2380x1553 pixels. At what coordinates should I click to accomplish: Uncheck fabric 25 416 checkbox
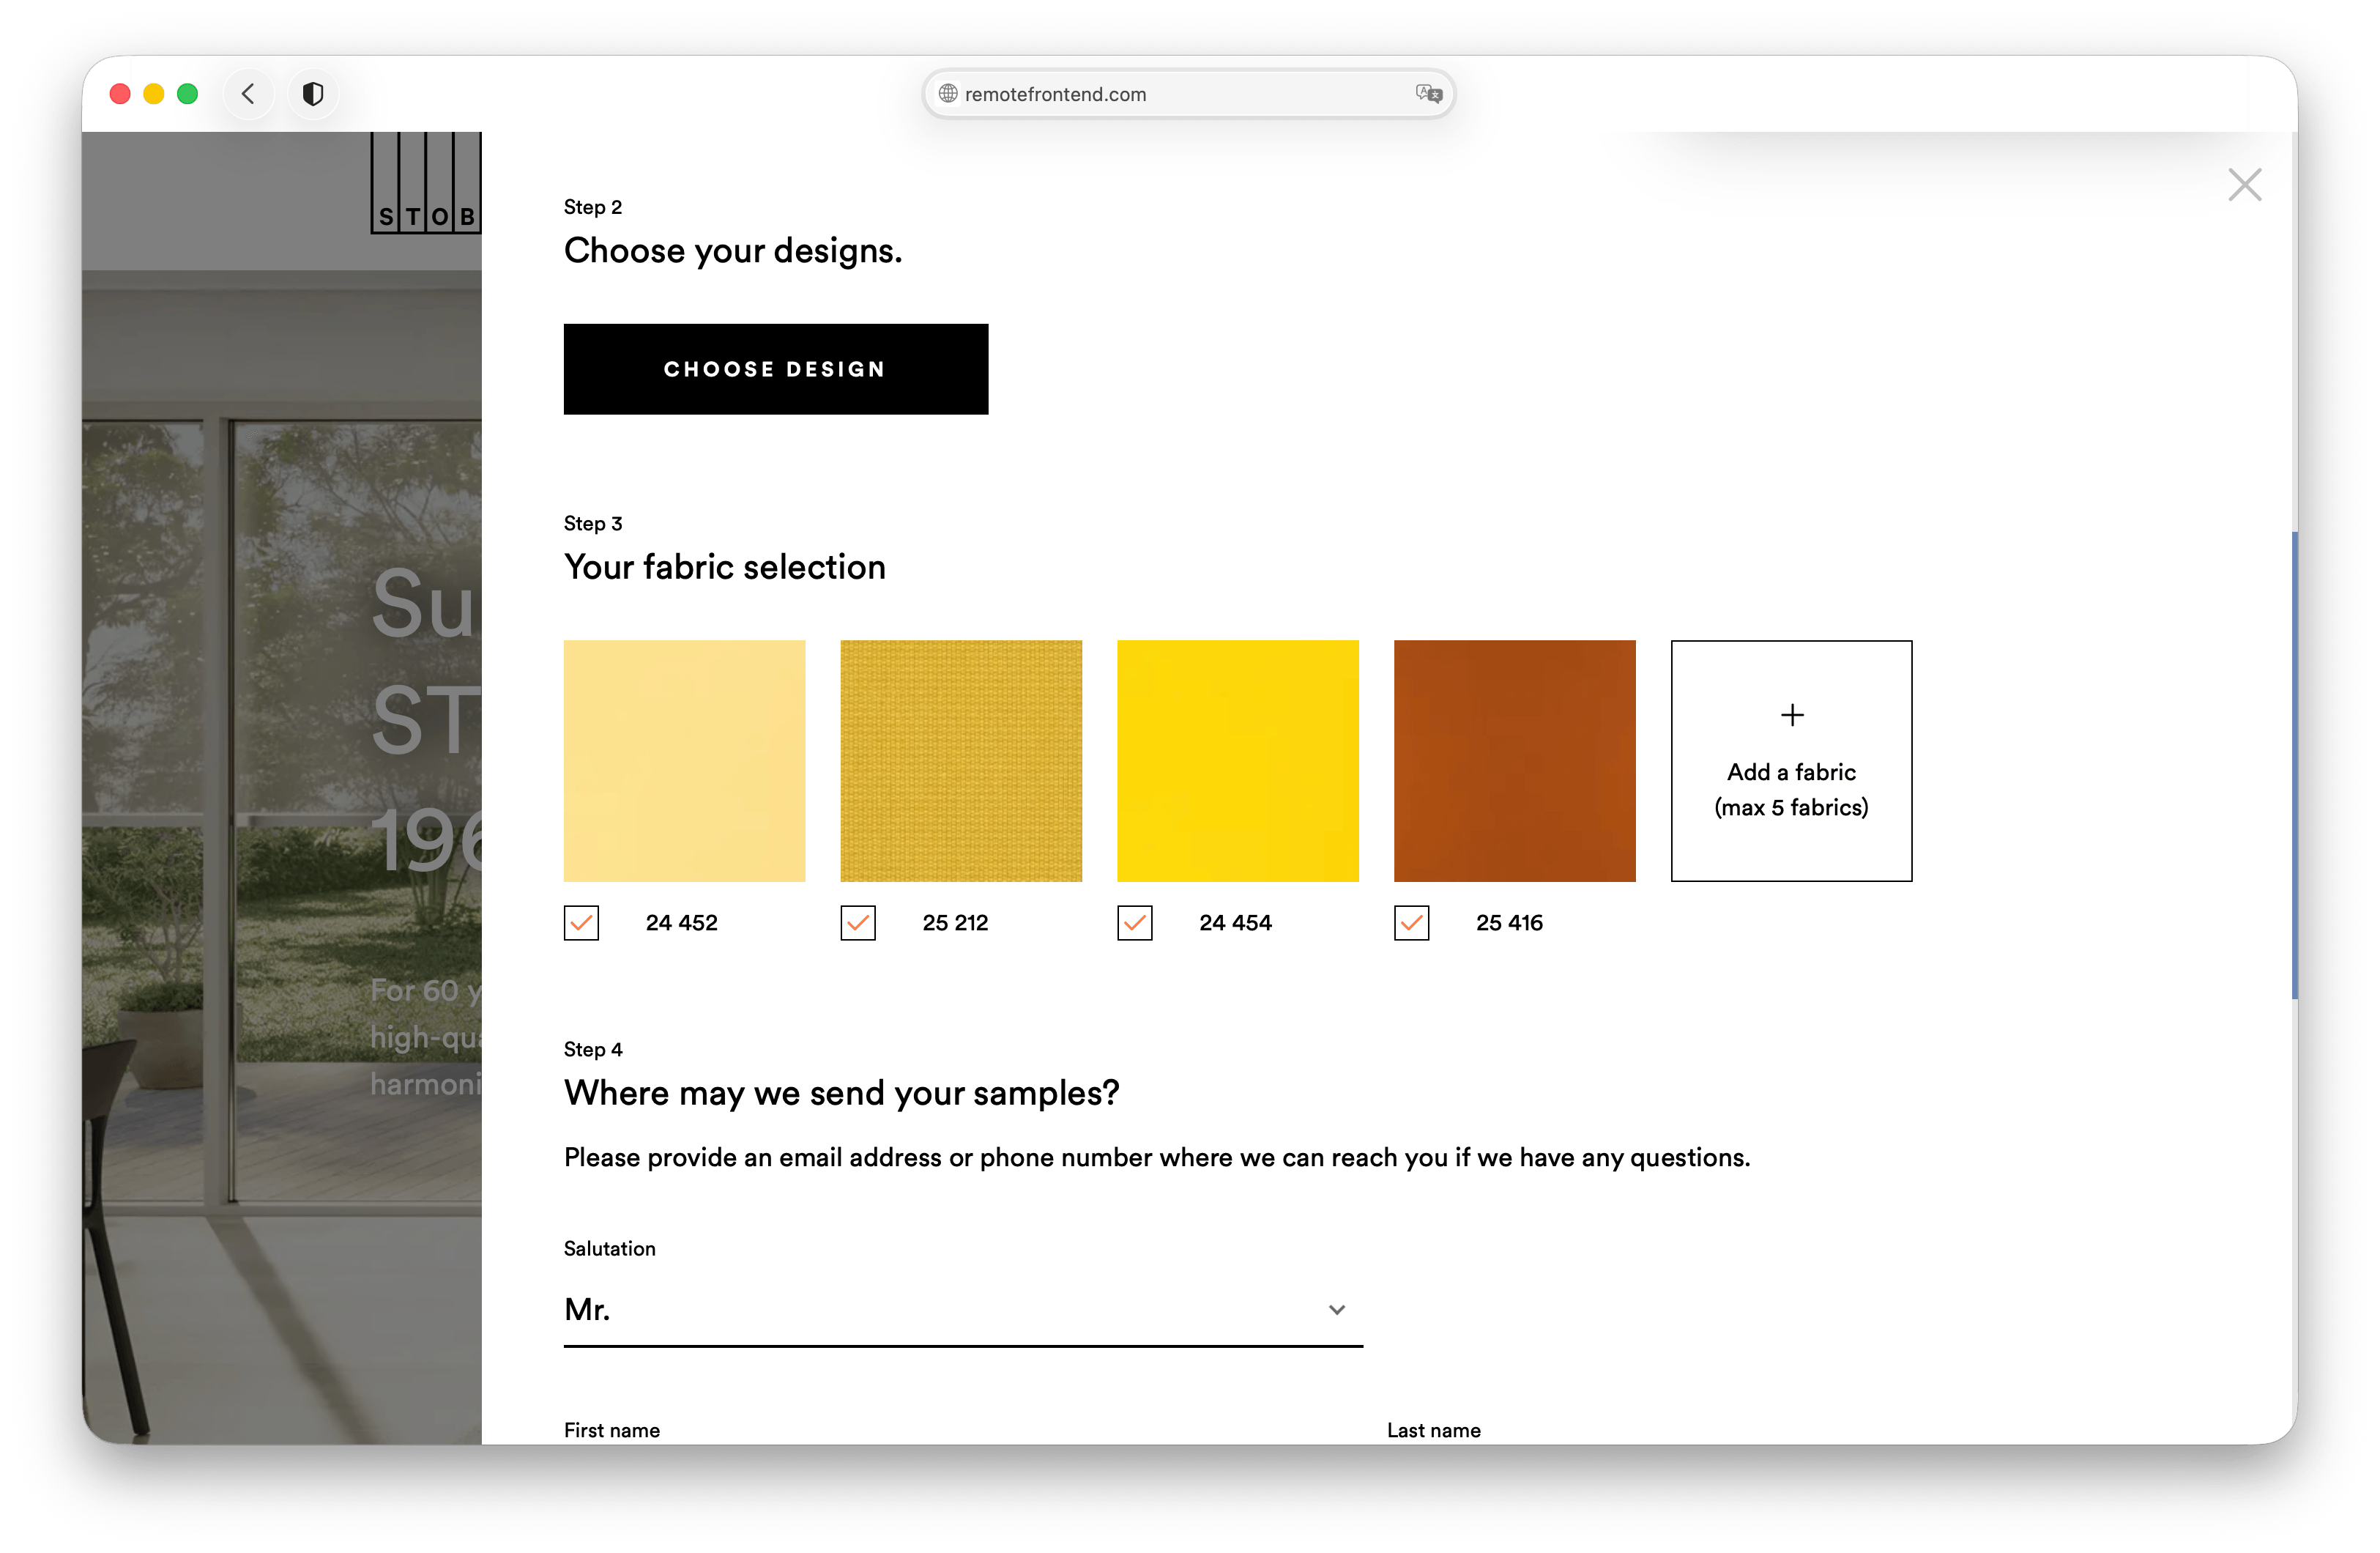coord(1412,922)
